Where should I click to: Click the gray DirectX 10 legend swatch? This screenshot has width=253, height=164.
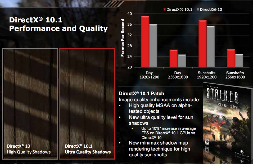pyautogui.click(x=198, y=9)
